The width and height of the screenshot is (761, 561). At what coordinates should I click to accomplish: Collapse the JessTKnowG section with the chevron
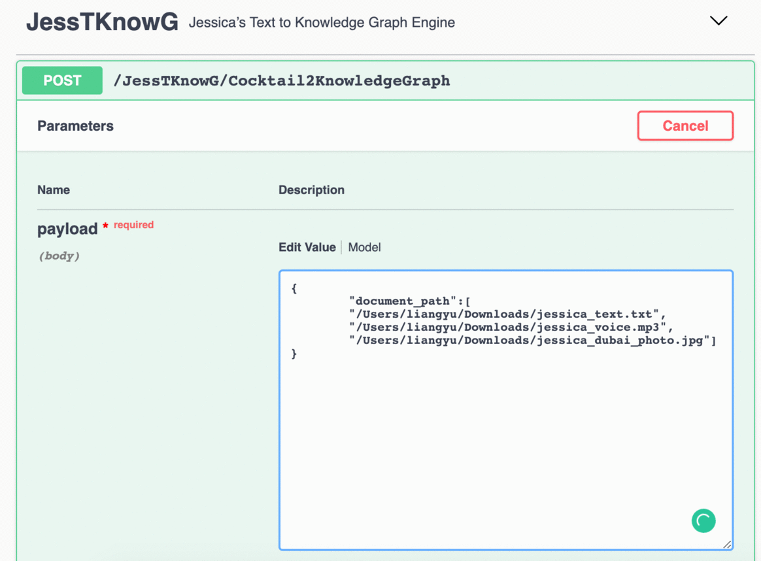719,21
